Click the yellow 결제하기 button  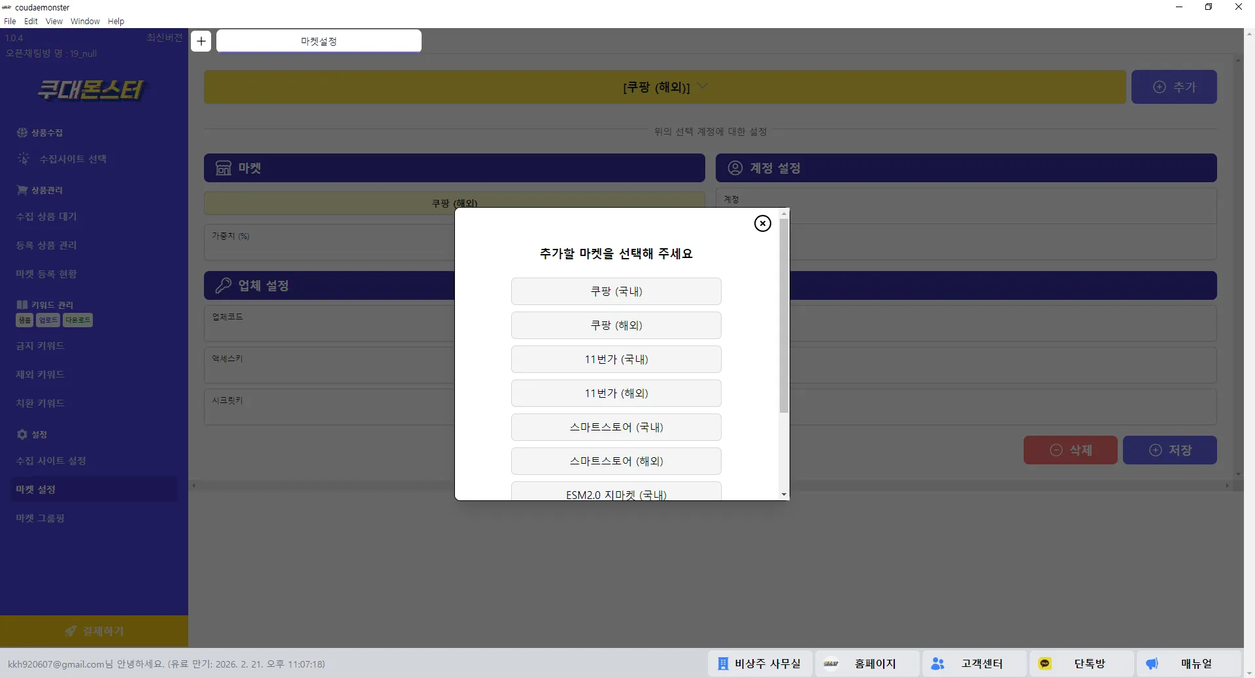[x=94, y=631]
